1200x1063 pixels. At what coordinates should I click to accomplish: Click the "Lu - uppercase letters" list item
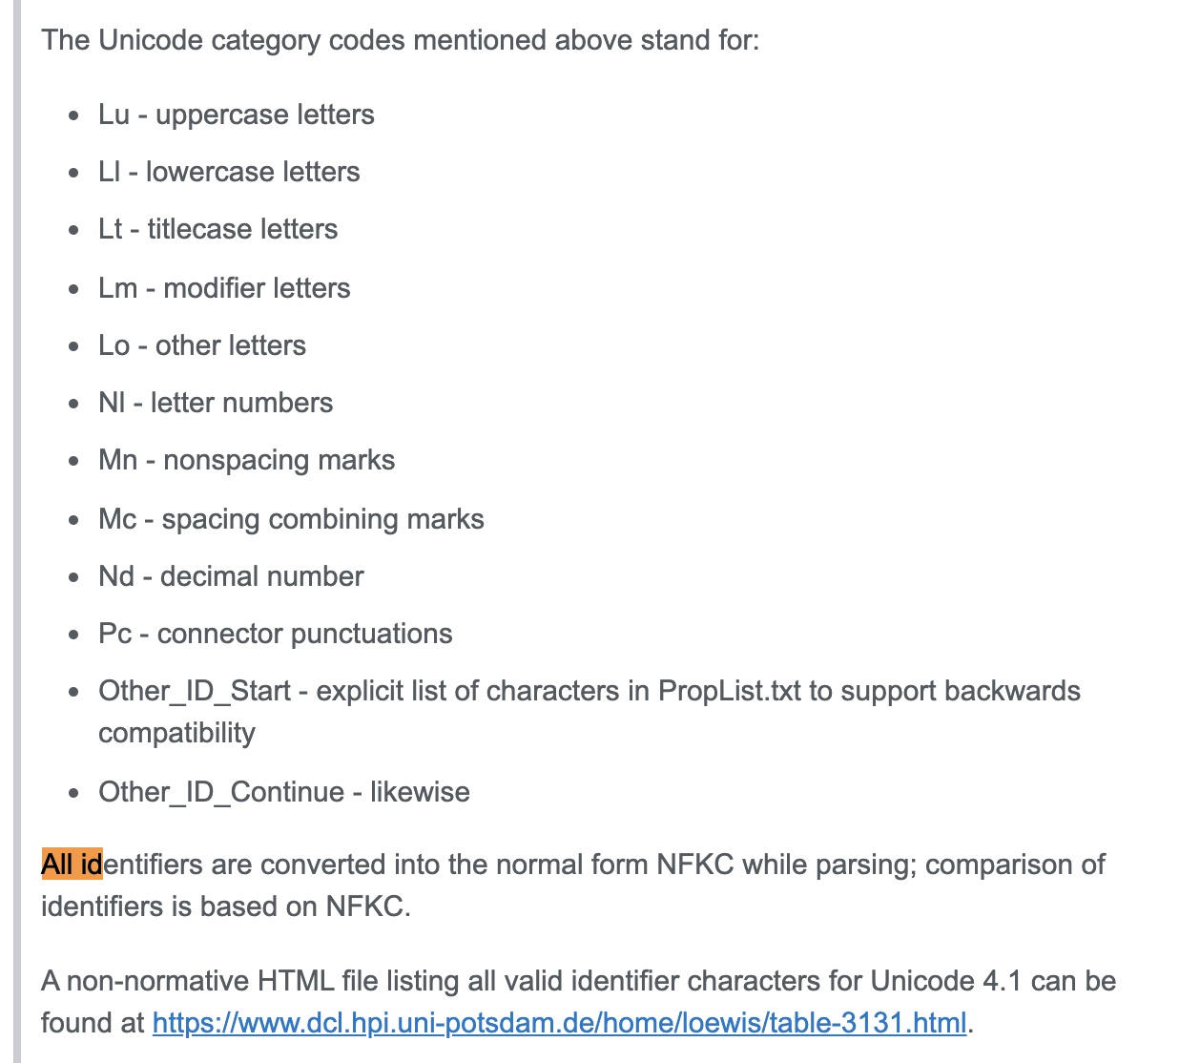236,115
